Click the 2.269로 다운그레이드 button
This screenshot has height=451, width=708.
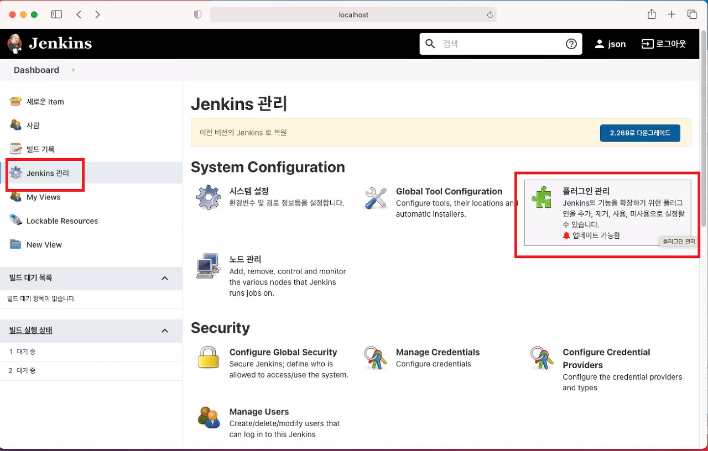(640, 133)
